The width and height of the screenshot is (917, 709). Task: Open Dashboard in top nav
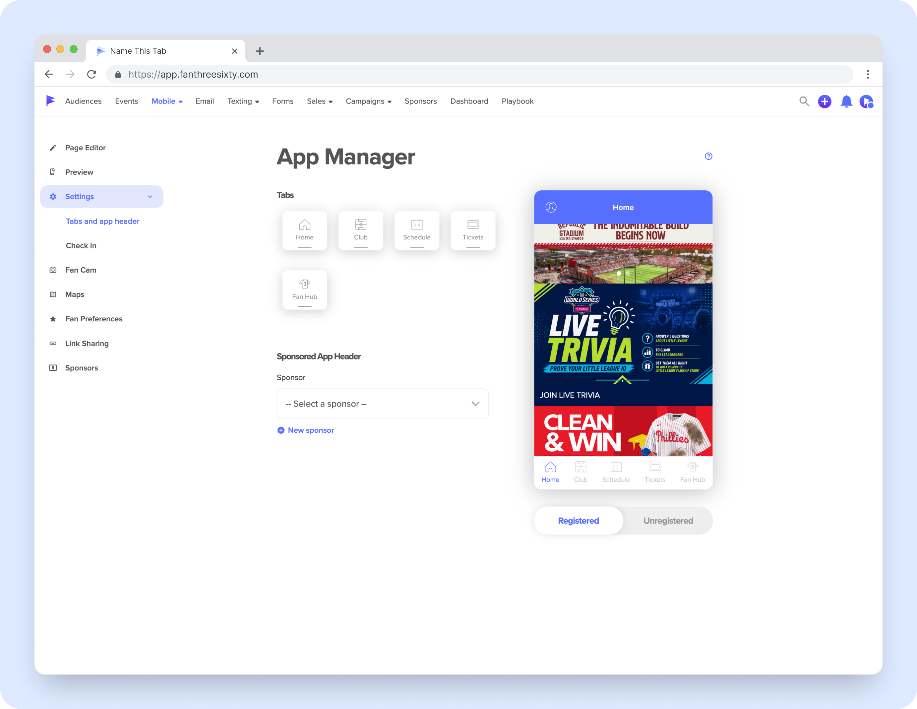pos(469,101)
